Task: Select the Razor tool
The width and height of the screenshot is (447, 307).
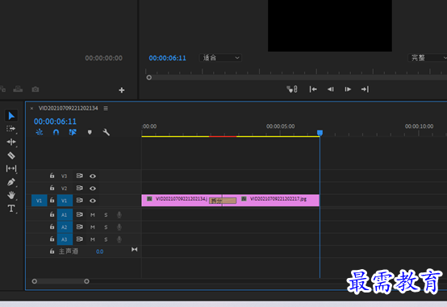Action: (11, 156)
